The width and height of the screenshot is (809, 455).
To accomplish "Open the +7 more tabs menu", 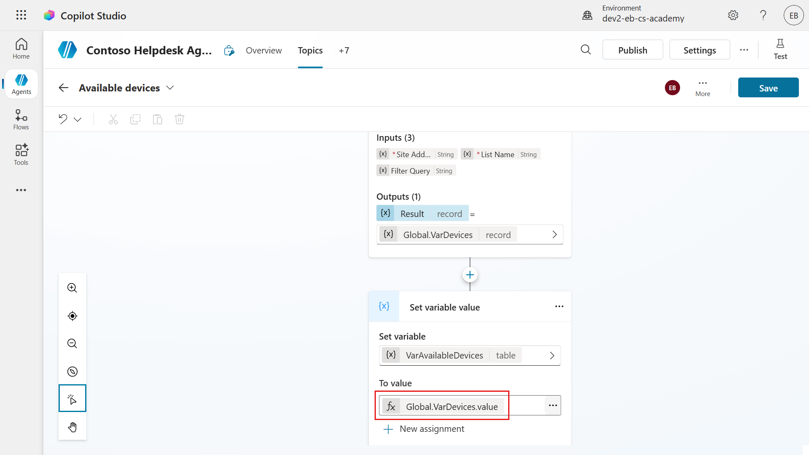I will coord(344,51).
